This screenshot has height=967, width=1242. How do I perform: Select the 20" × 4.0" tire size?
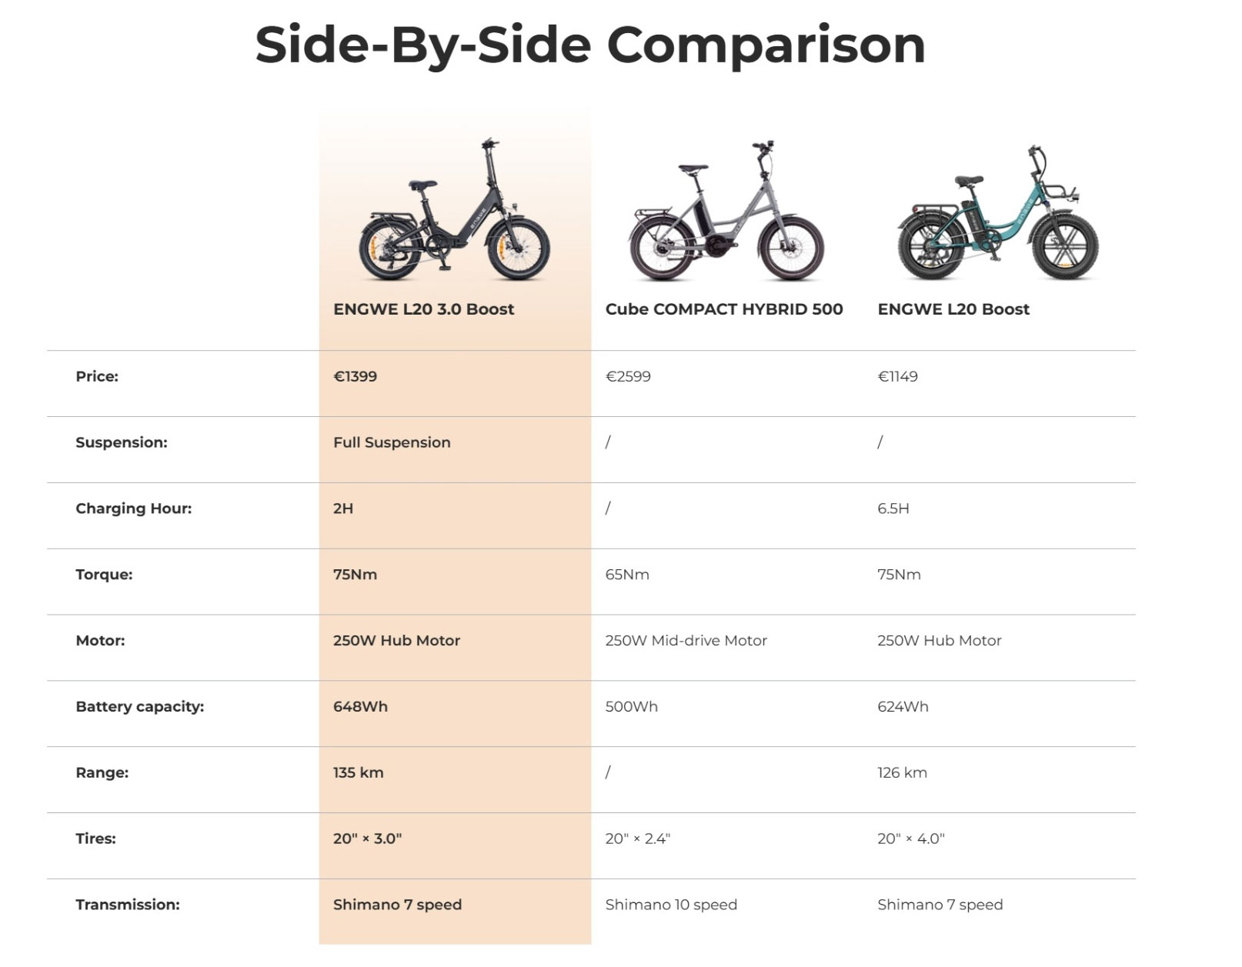click(910, 839)
